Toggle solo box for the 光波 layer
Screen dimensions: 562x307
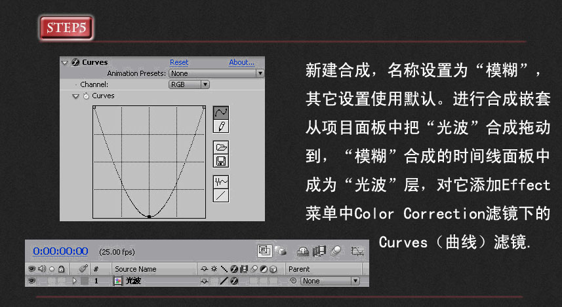click(52, 281)
